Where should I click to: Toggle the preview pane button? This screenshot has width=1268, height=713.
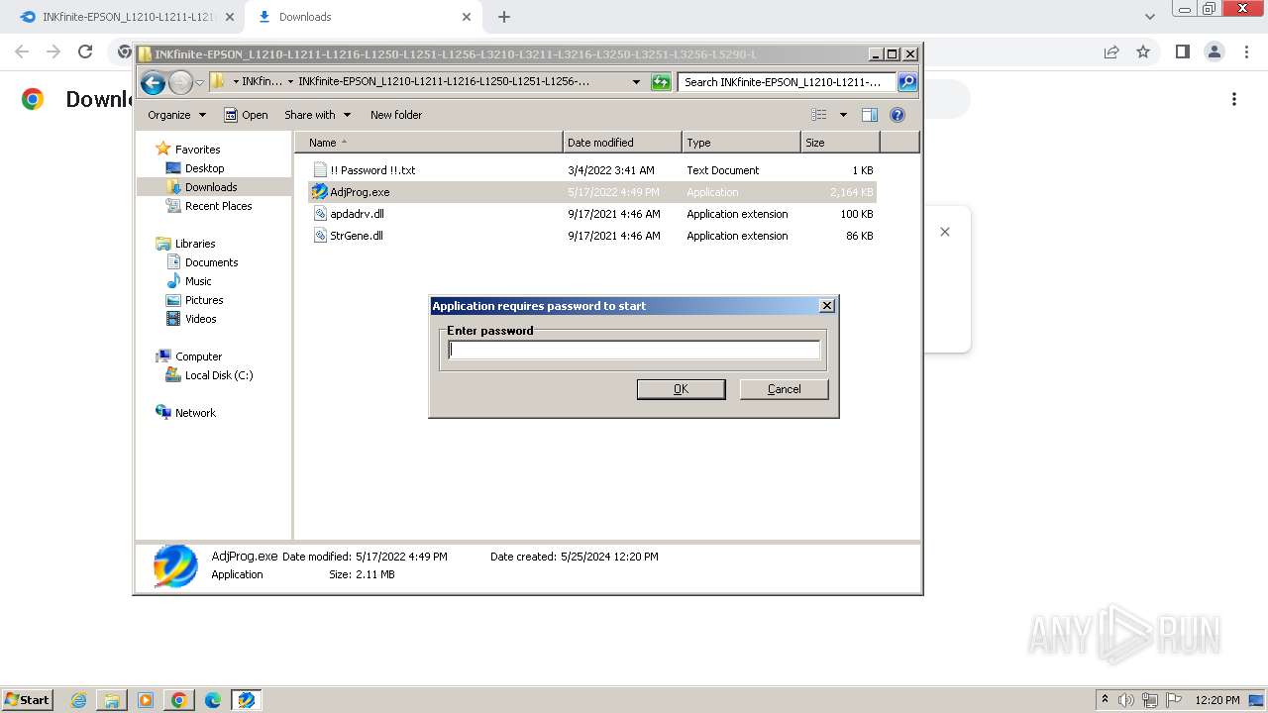click(x=870, y=115)
